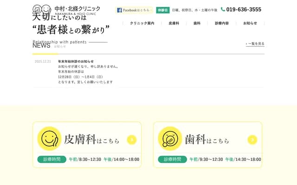Click yellow arrow in 歯科 card

pos(252,140)
